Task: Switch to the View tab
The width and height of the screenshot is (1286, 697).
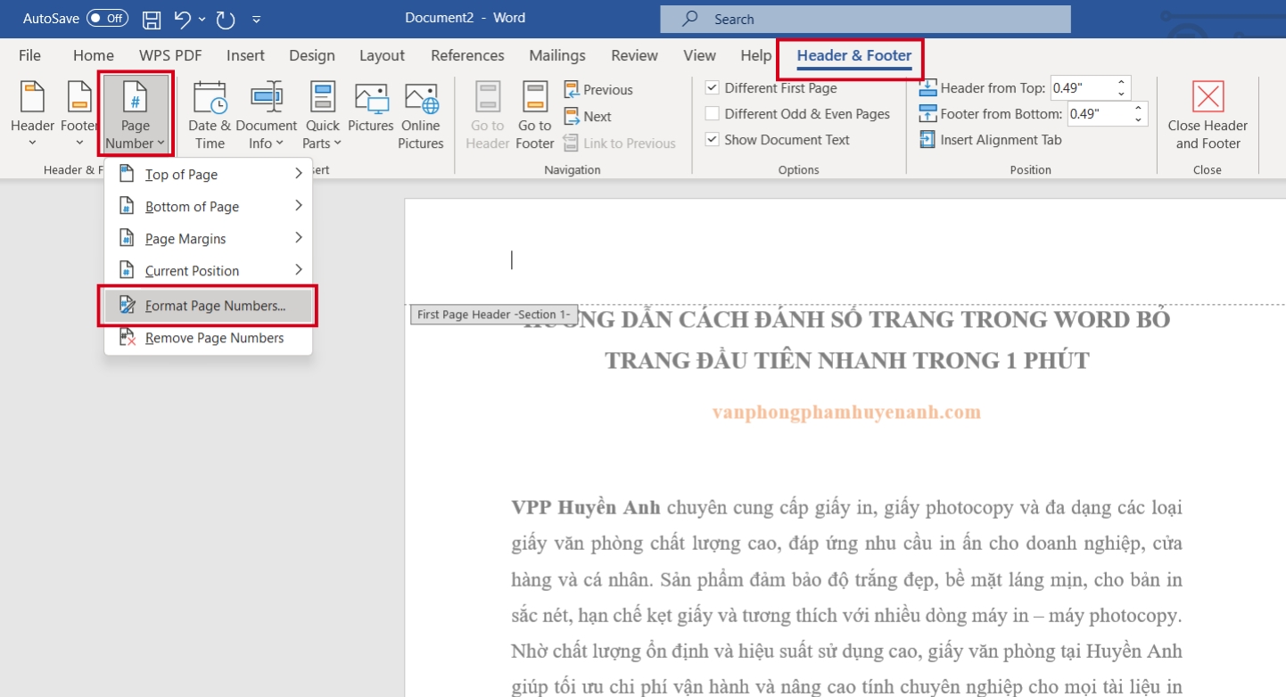Action: click(x=700, y=55)
